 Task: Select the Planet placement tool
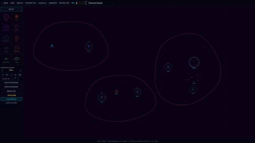click(6, 17)
